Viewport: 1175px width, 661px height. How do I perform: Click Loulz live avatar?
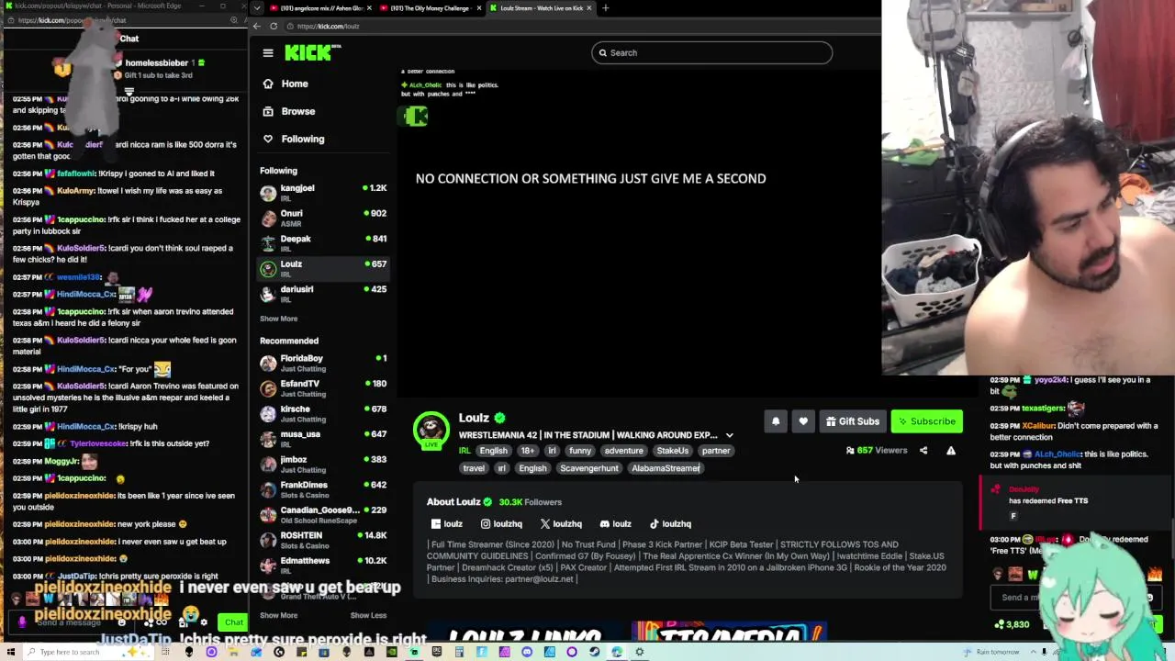(431, 430)
